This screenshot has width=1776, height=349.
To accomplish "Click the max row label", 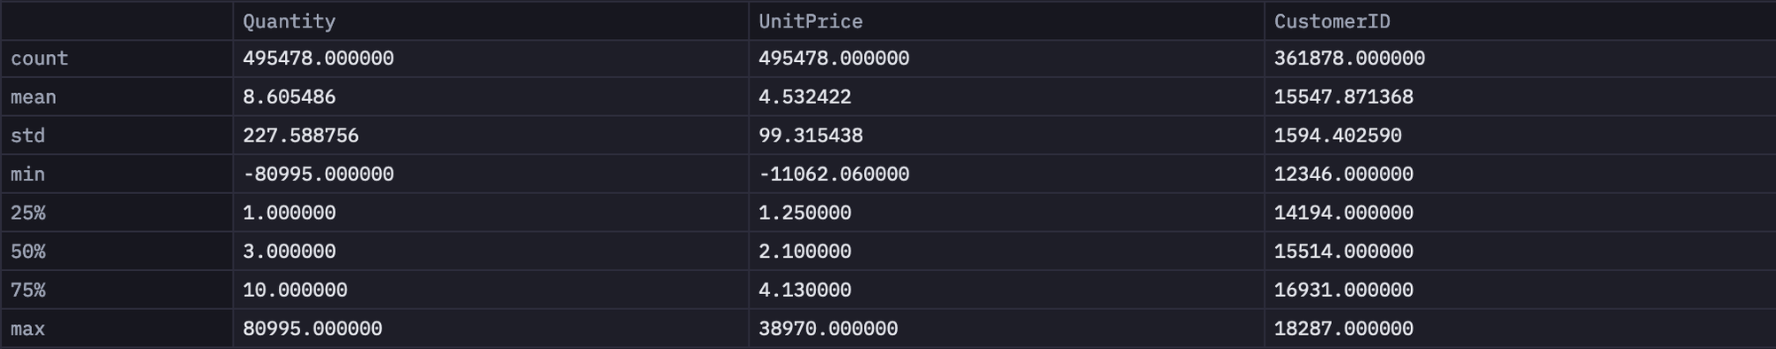I will 28,330.
